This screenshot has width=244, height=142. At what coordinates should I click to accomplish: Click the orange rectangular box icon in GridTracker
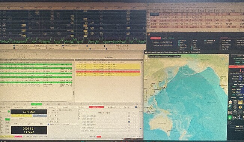pos(230,112)
